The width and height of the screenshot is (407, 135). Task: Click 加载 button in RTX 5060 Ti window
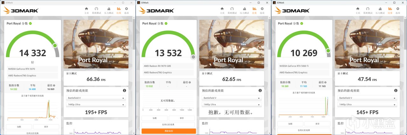coord(290,124)
